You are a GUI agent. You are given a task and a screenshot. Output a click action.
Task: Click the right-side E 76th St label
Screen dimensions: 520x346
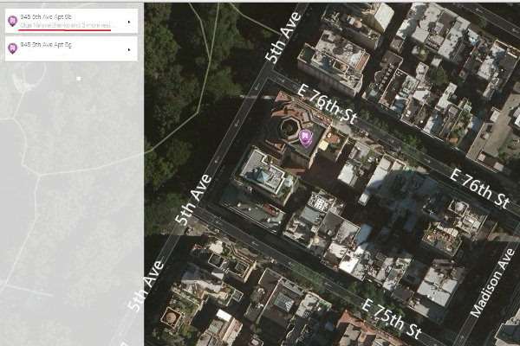click(480, 188)
